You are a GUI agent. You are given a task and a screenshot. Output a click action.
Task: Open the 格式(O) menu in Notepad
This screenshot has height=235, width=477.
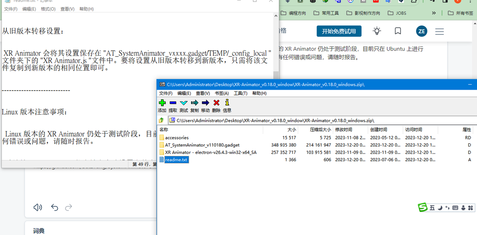point(48,9)
